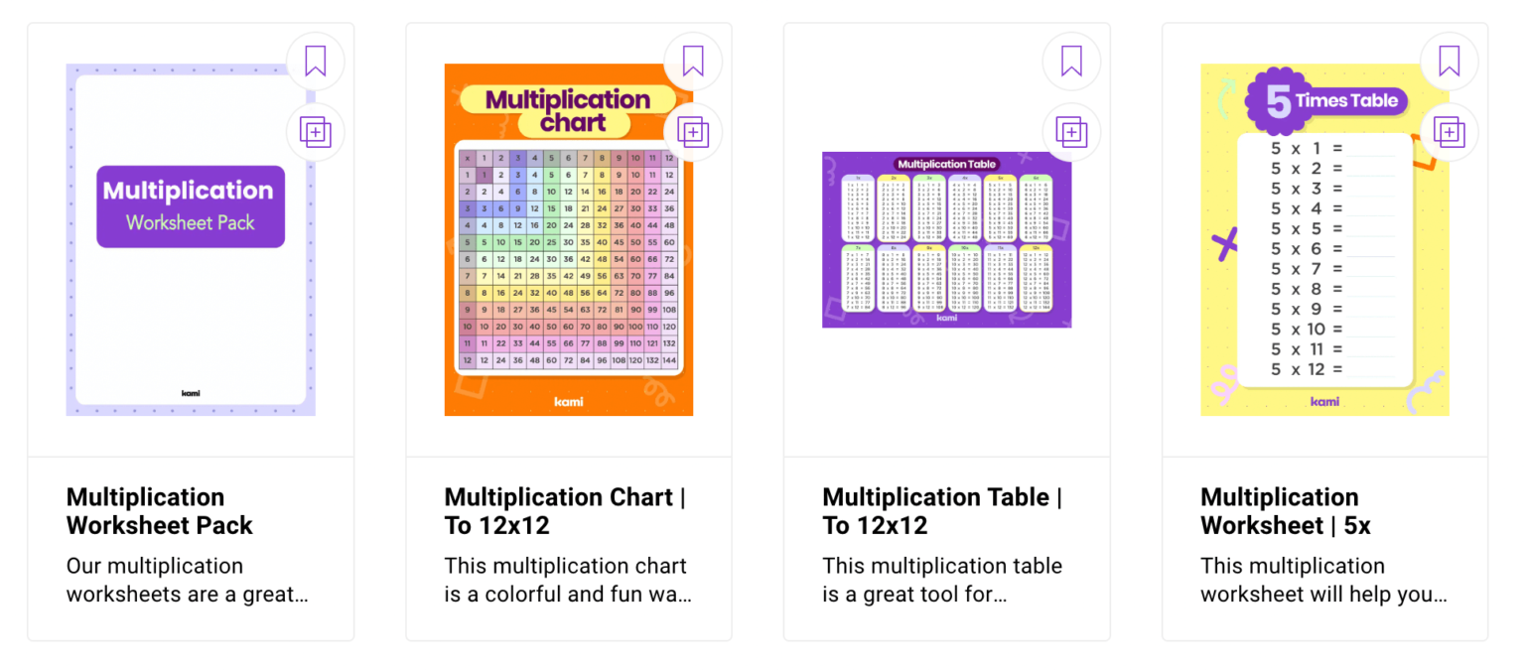Select the copy icon on Multiplication Chart card
Image resolution: width=1525 pixels, height=670 pixels.
click(693, 132)
